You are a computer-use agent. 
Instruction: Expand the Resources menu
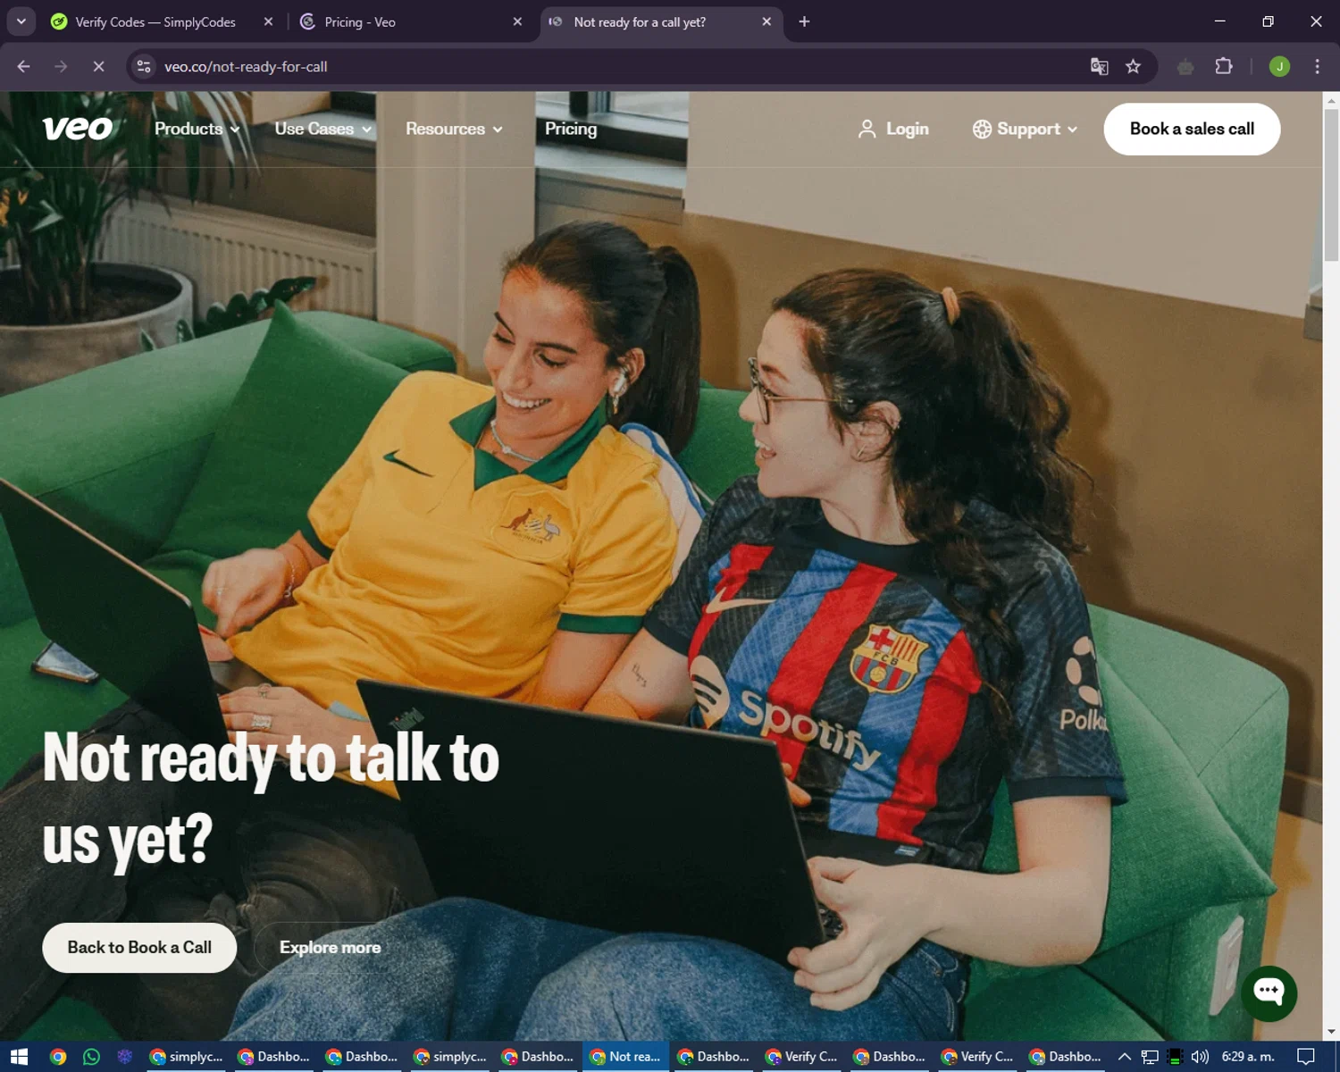(x=454, y=129)
